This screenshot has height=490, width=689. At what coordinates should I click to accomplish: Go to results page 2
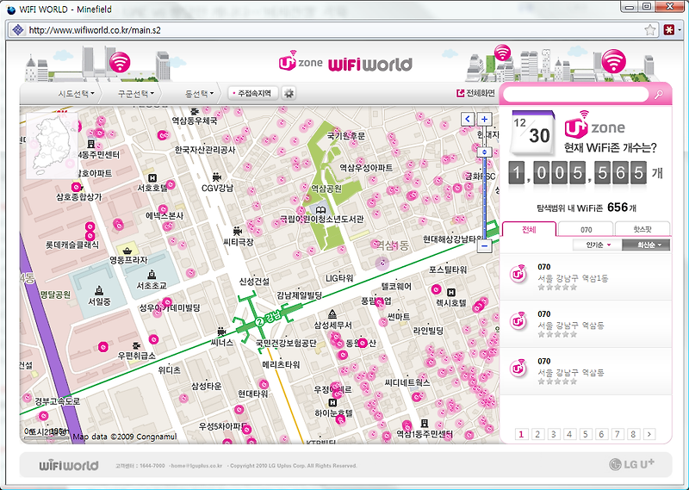pos(537,434)
